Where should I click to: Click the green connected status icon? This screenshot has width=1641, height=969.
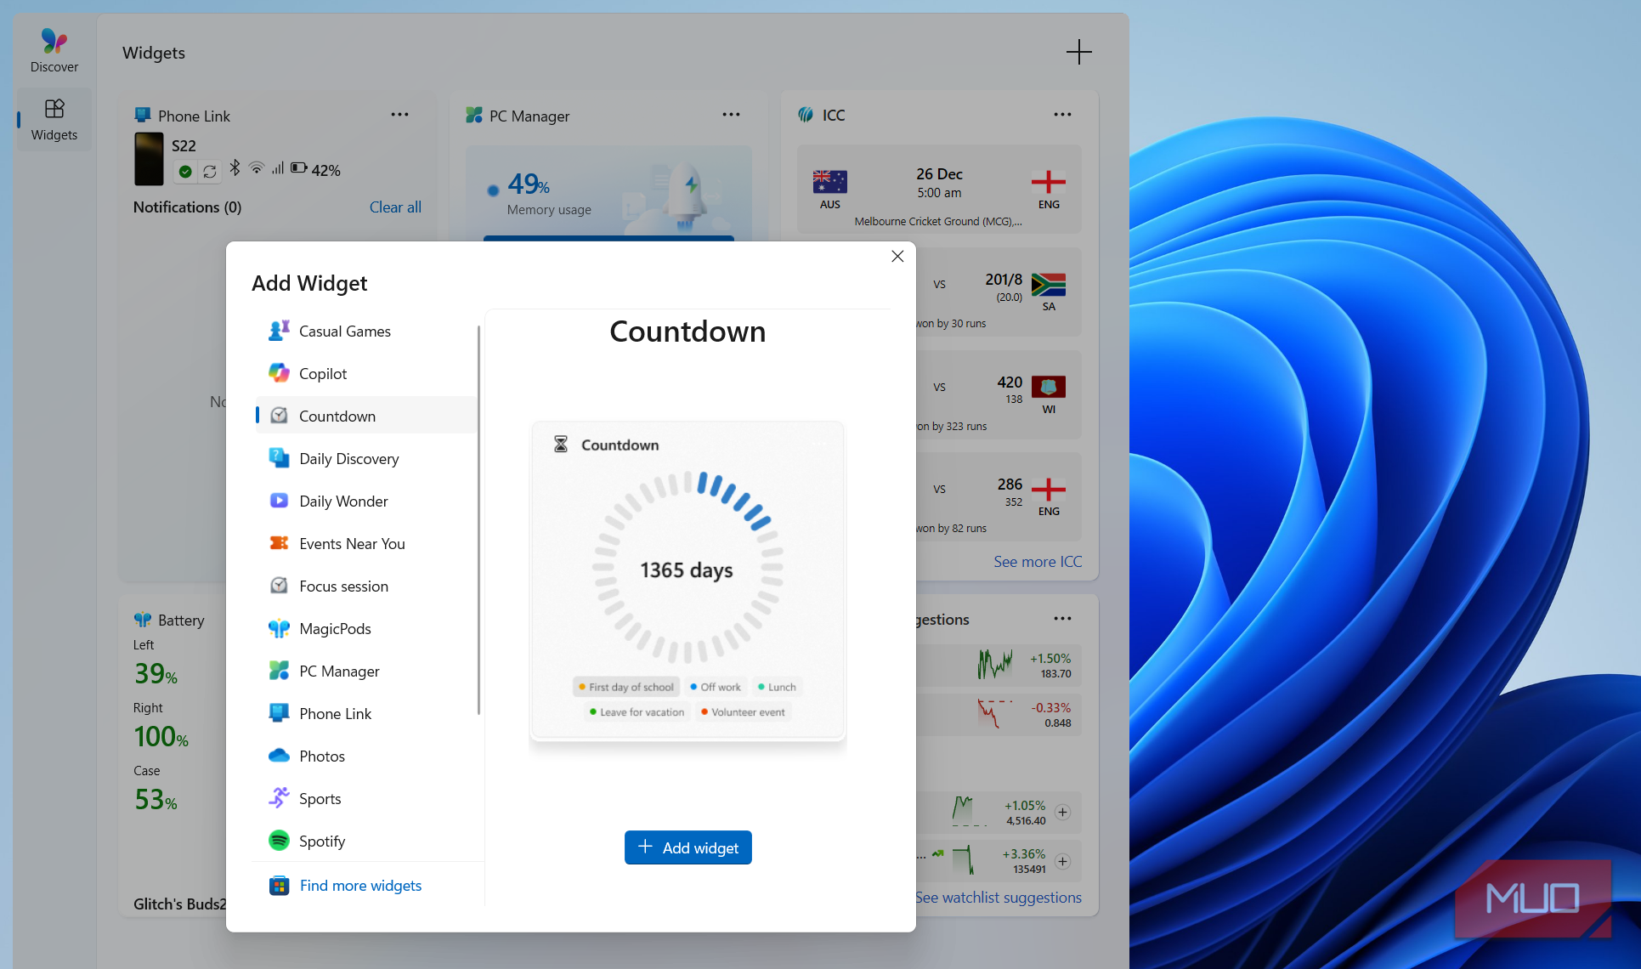[185, 171]
